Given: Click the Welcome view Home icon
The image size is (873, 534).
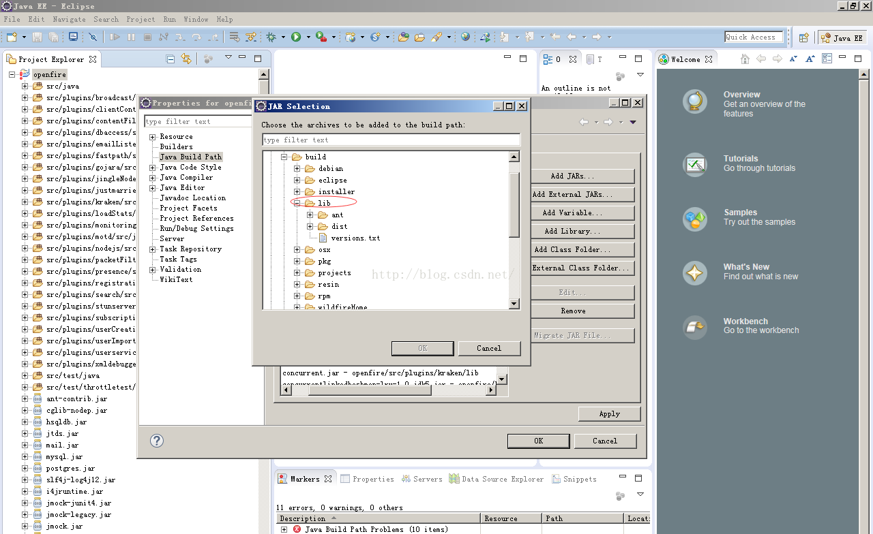Looking at the screenshot, I should 745,59.
